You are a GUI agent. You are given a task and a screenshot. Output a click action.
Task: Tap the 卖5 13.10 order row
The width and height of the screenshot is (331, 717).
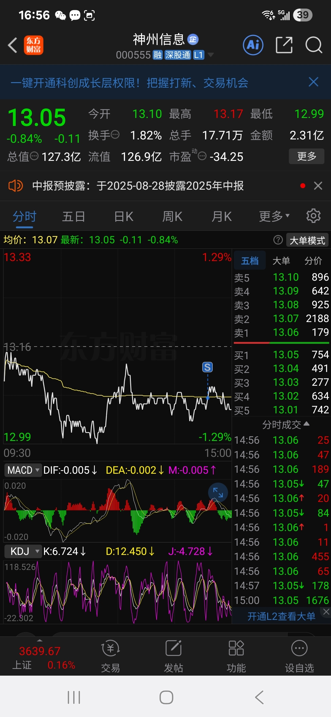click(281, 277)
